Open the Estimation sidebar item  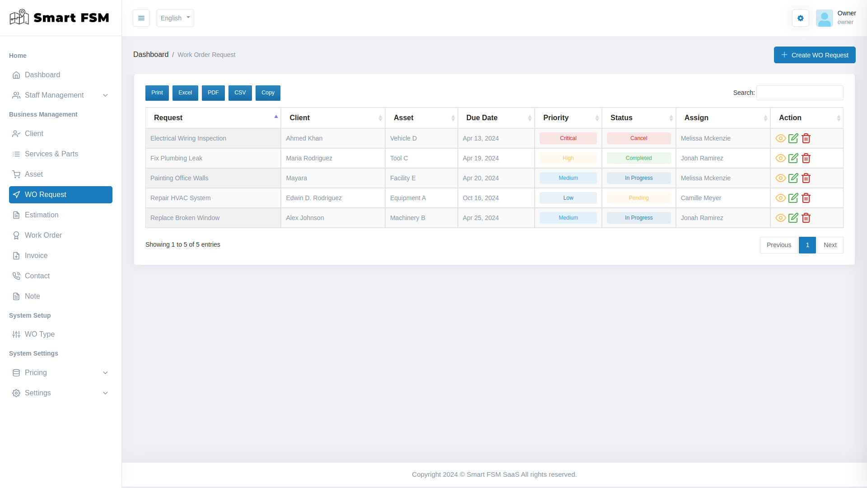pos(42,215)
